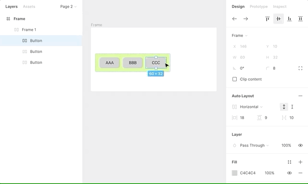Click horizontal padding value 18
The width and height of the screenshot is (308, 184).
click(x=242, y=118)
